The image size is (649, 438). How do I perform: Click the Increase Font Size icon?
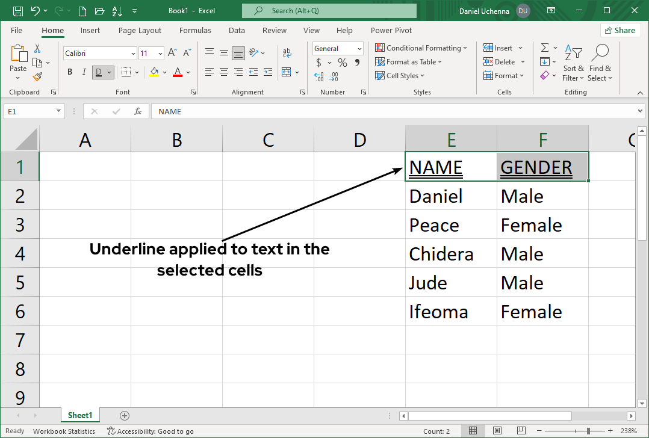pyautogui.click(x=172, y=53)
